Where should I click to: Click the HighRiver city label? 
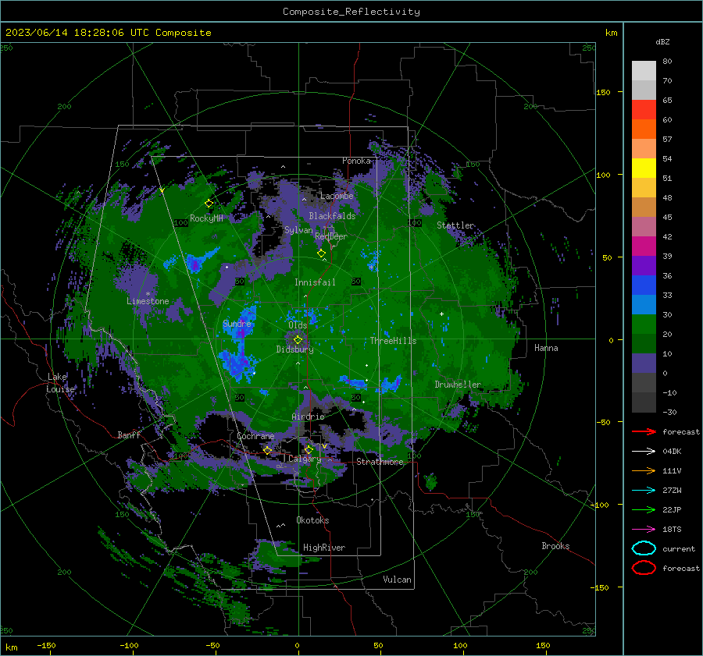324,548
